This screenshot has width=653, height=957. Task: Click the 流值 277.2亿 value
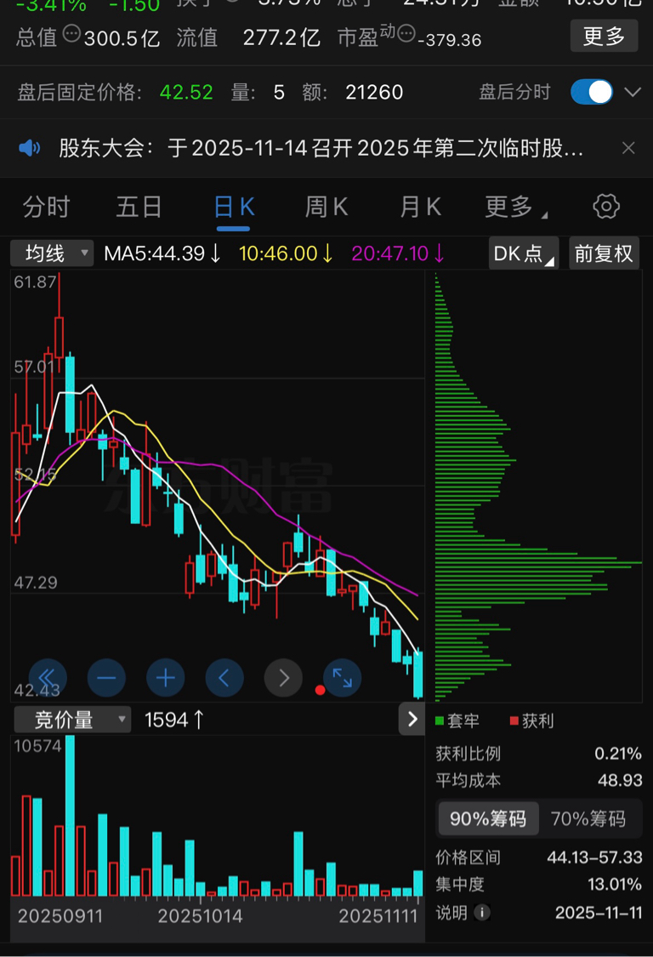(281, 37)
